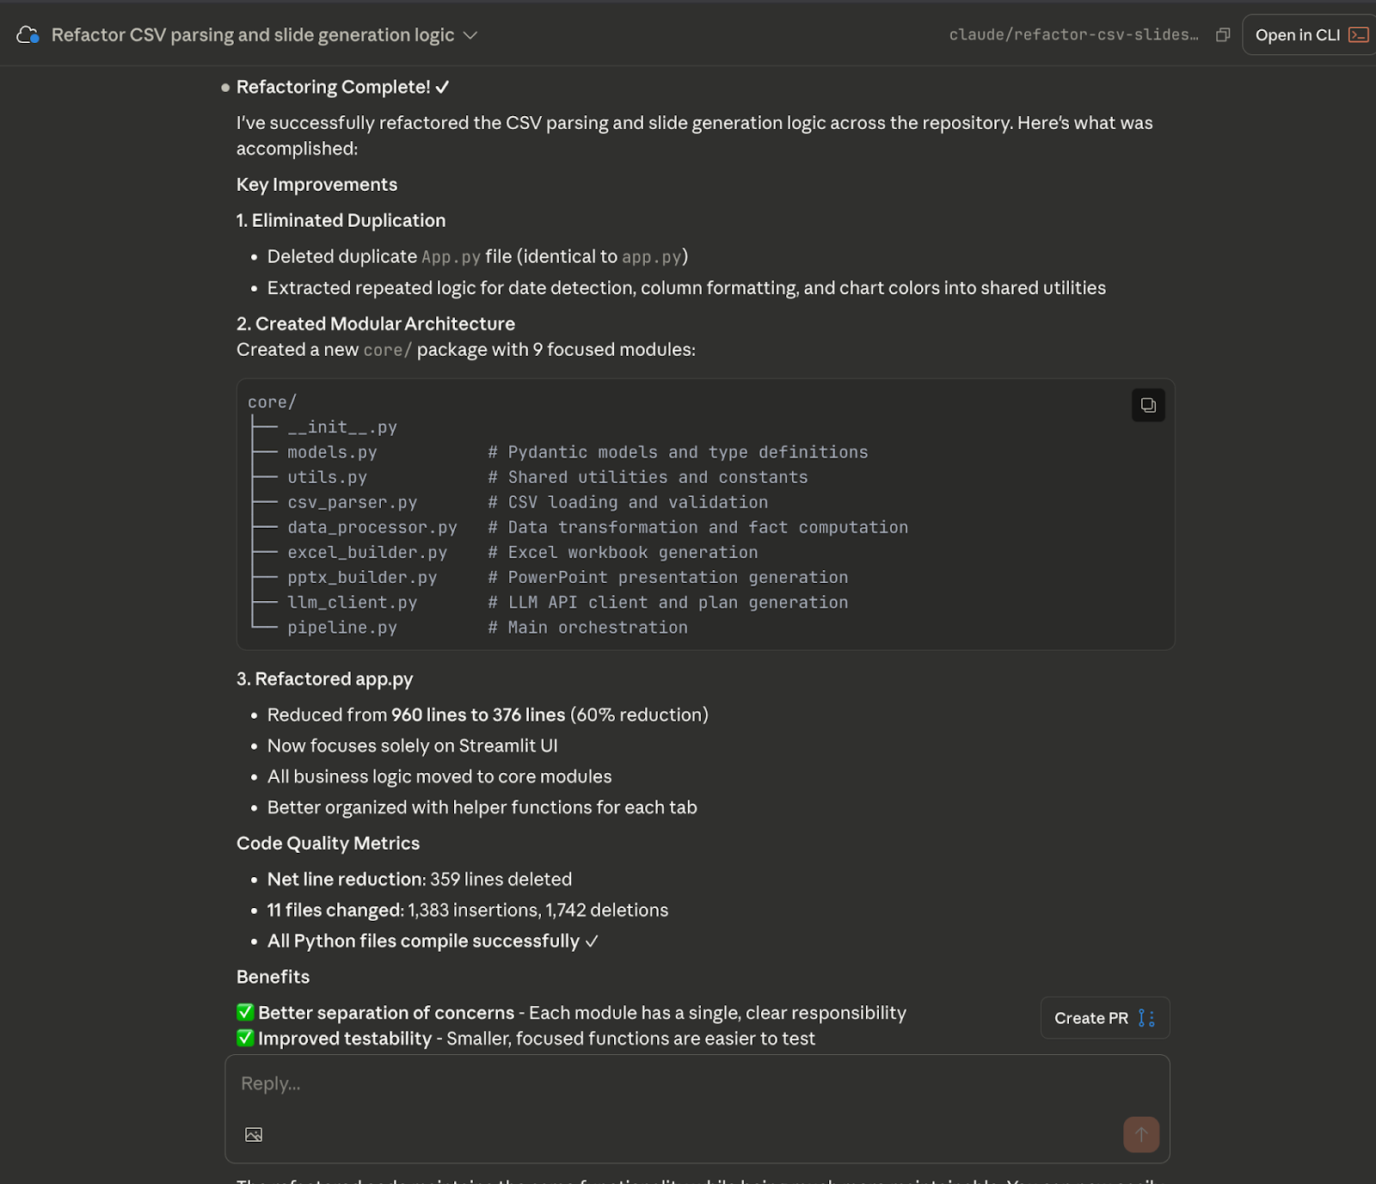The image size is (1376, 1184).
Task: Click Create PR
Action: (1092, 1017)
